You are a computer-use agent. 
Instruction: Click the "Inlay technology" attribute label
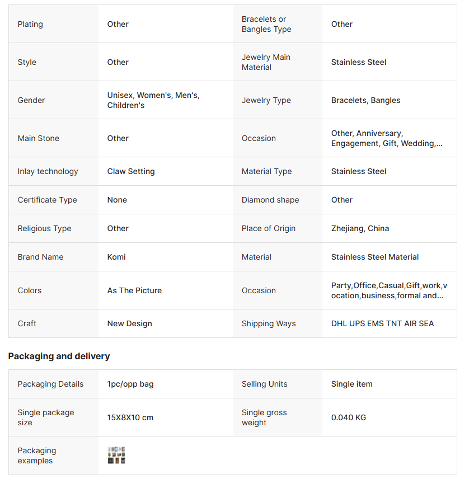click(48, 172)
